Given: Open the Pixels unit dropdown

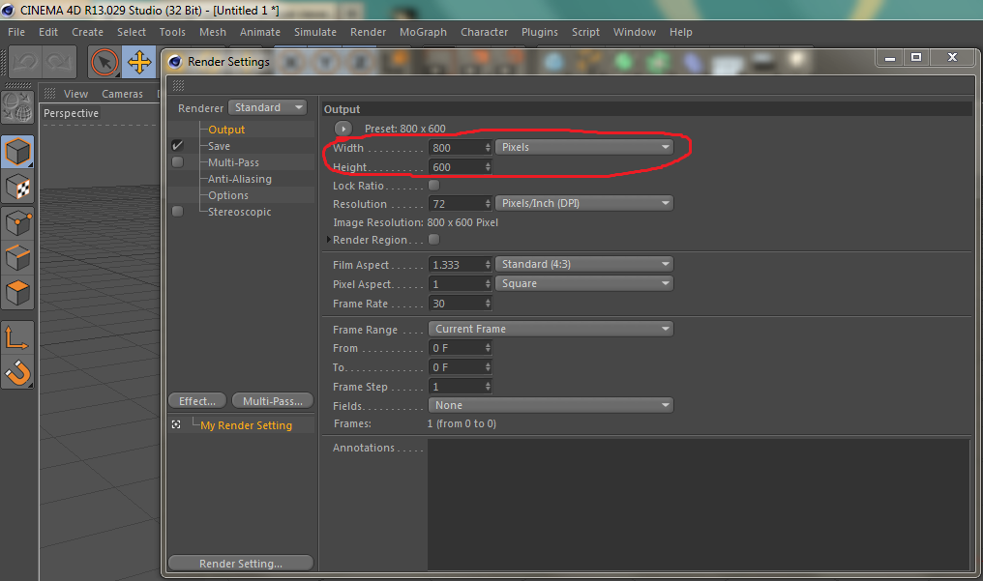Looking at the screenshot, I should click(584, 147).
